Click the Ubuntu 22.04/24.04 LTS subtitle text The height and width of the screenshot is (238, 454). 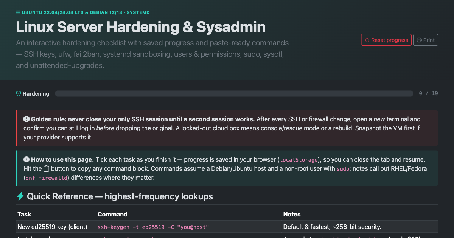86,12
